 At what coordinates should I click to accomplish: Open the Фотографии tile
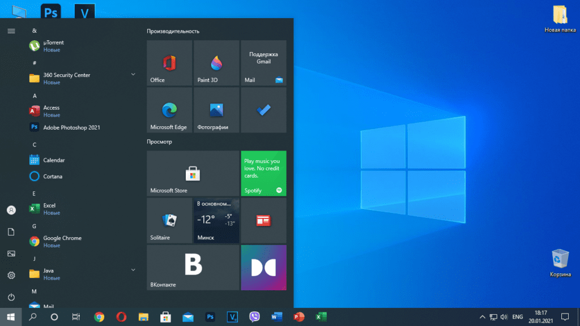216,110
